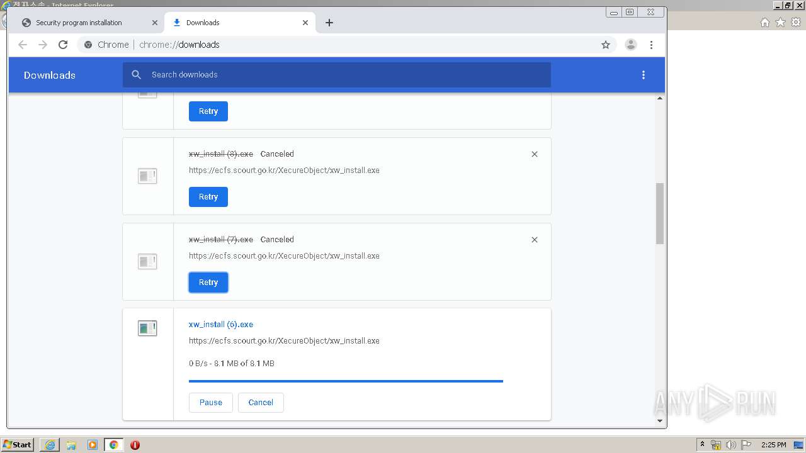The width and height of the screenshot is (806, 453).
Task: Click the scrollbar up arrow
Action: click(x=660, y=98)
